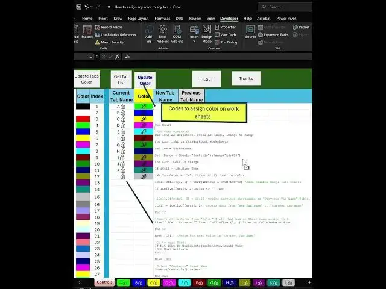Select the black color index 1 swatch
Viewport: 386px width, 289px height.
tap(83, 106)
